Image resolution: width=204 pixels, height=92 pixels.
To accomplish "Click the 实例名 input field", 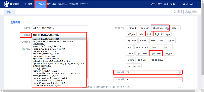I will coord(60,28).
